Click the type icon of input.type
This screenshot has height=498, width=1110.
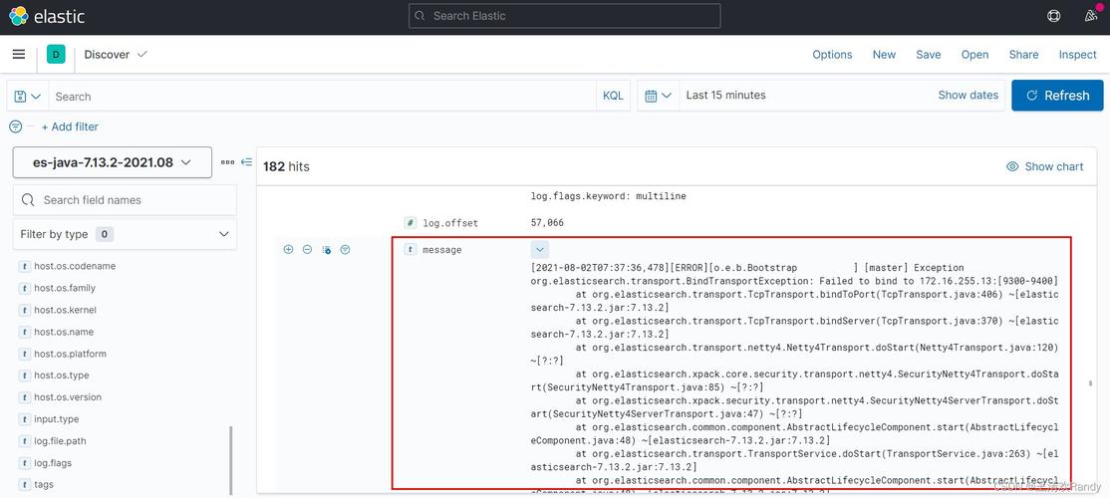coord(25,419)
